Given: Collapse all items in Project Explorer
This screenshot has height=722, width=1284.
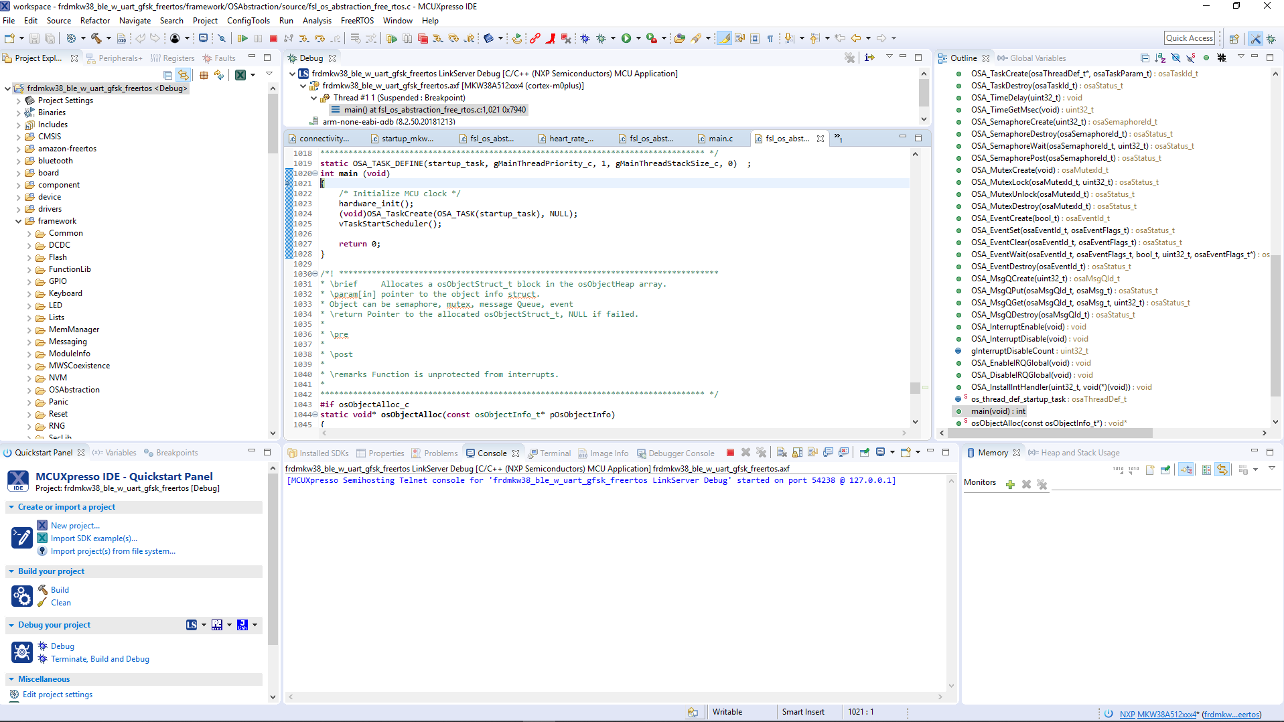Looking at the screenshot, I should tap(167, 75).
